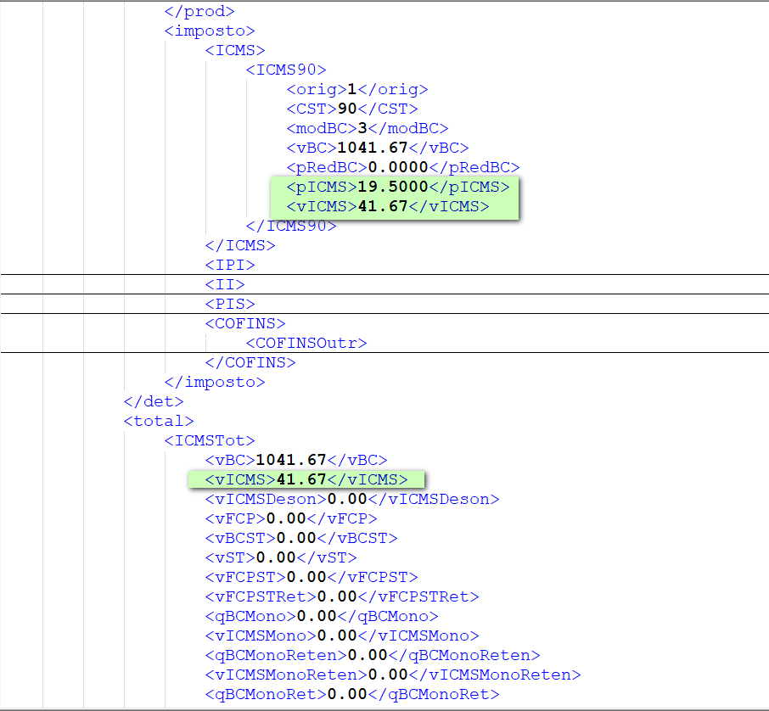Click the <modBC>3</modBC> line
The width and height of the screenshot is (769, 711).
[368, 128]
